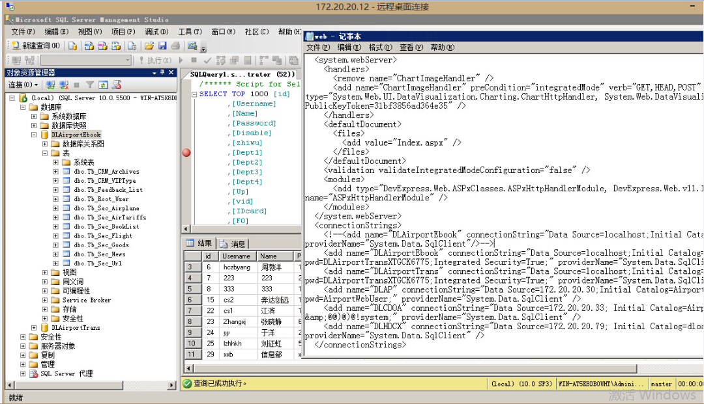The width and height of the screenshot is (704, 404).
Task: Select the SQL Server Agent (代理) node
Action: point(66,373)
